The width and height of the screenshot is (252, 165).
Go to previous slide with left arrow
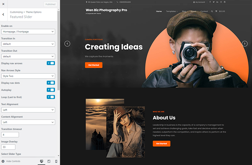[67, 43]
